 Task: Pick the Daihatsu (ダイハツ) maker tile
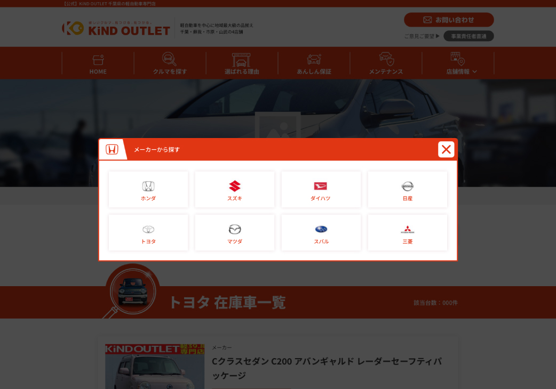click(321, 189)
